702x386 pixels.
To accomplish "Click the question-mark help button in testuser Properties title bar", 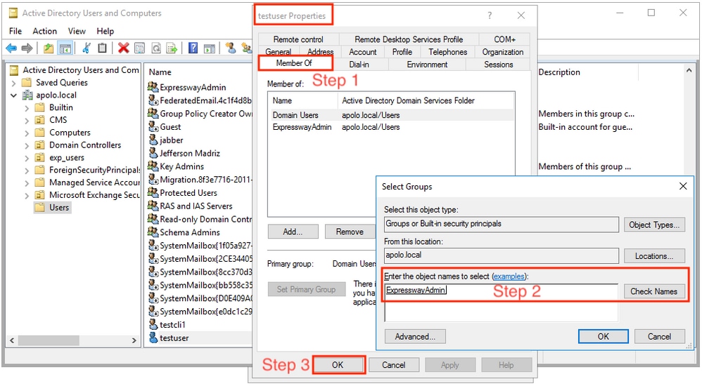I will (490, 15).
